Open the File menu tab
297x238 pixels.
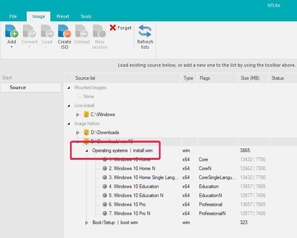[13, 16]
